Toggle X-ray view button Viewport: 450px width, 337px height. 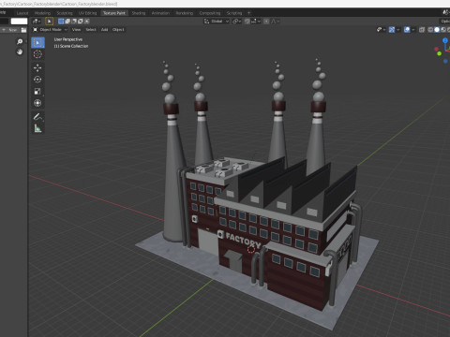[422, 30]
